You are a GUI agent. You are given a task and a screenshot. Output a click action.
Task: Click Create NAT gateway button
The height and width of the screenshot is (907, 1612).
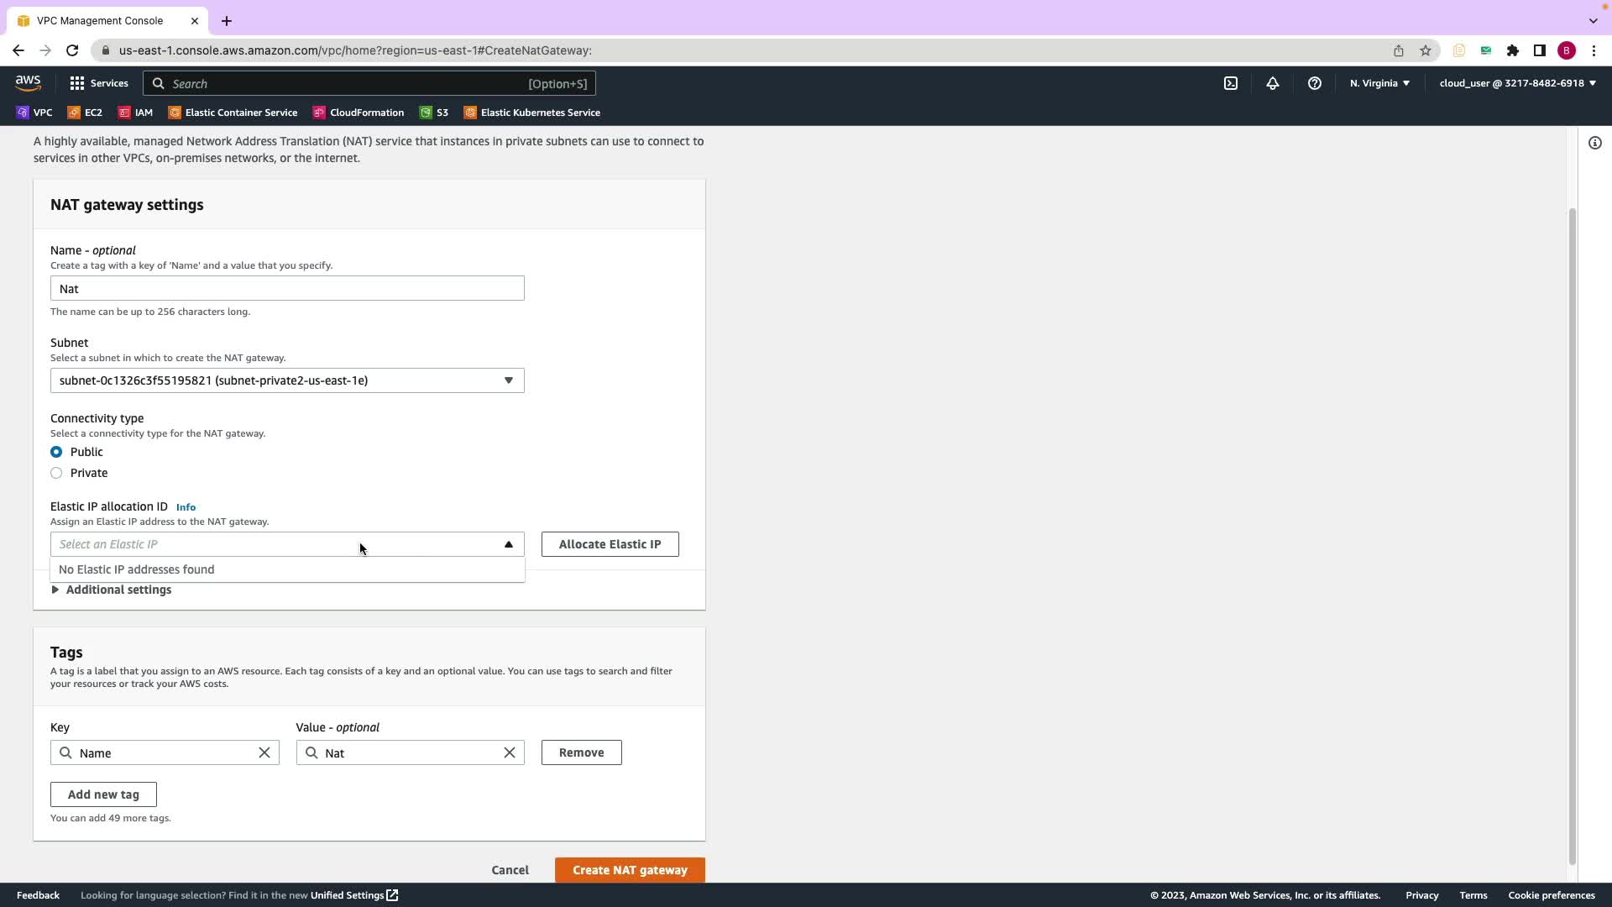point(630,870)
